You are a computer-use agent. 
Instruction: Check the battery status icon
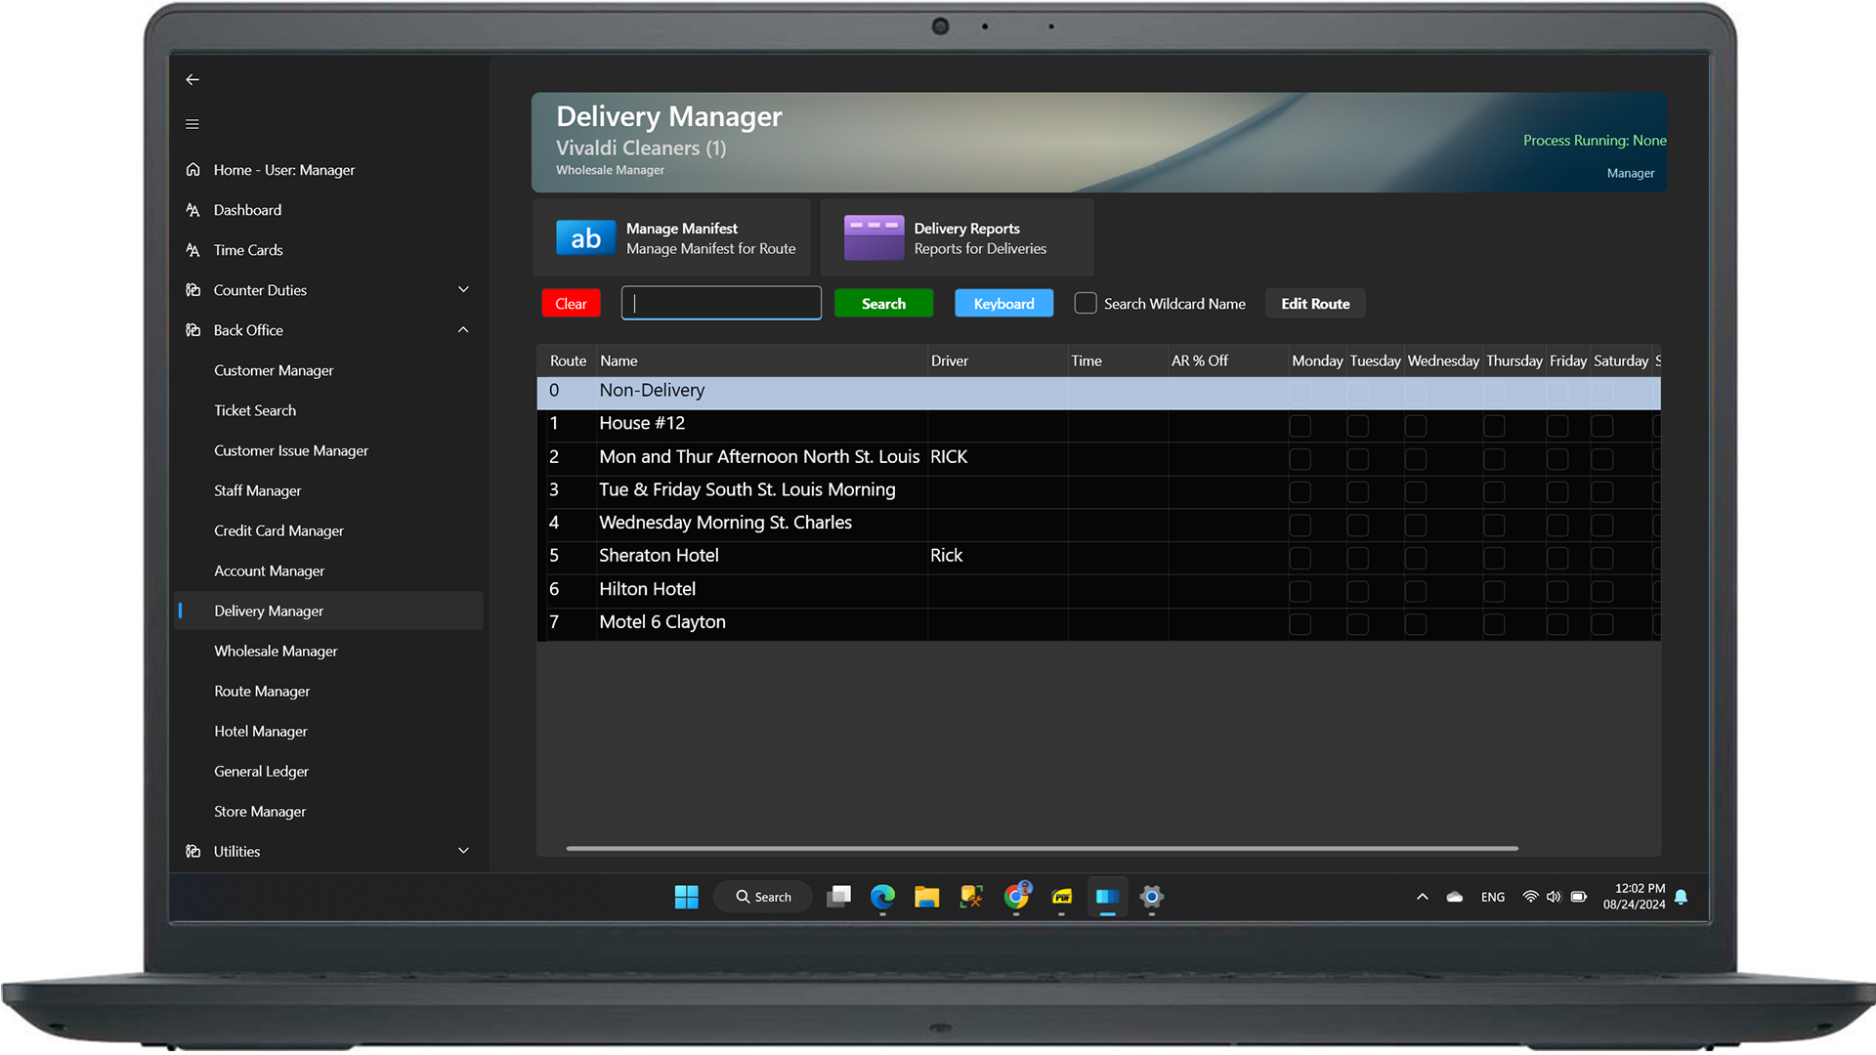(1579, 897)
